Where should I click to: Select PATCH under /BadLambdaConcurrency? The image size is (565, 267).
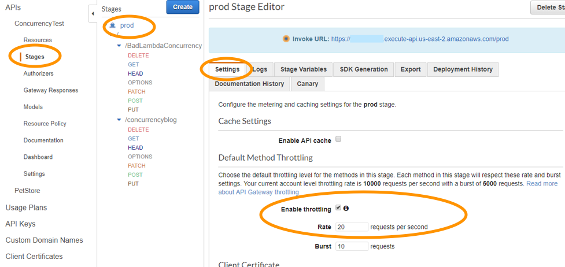[136, 91]
